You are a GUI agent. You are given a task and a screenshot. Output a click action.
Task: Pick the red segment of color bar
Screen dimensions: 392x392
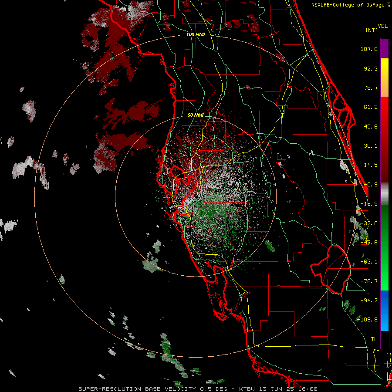[385, 139]
